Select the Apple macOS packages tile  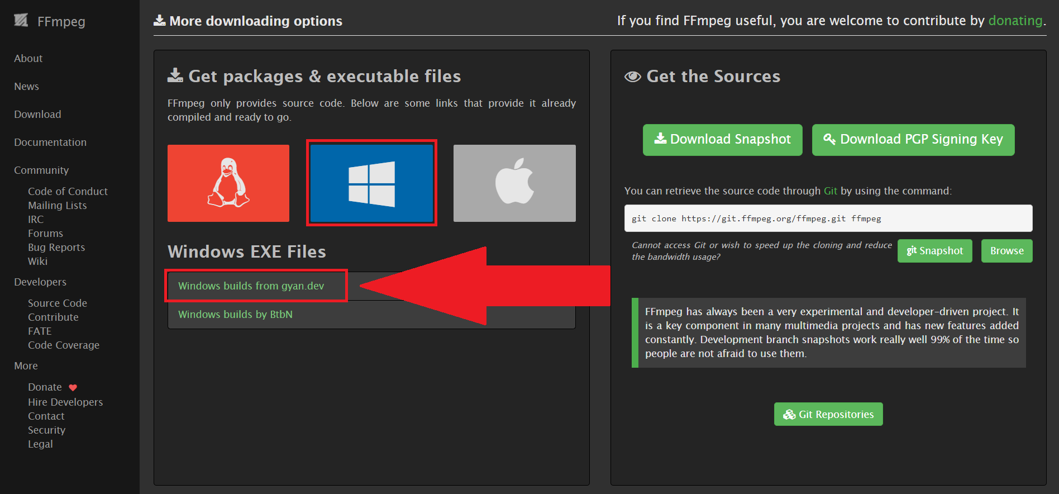(514, 183)
